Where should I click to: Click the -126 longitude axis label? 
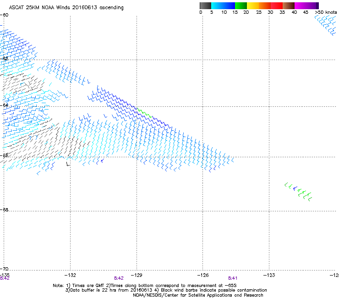click(x=203, y=275)
